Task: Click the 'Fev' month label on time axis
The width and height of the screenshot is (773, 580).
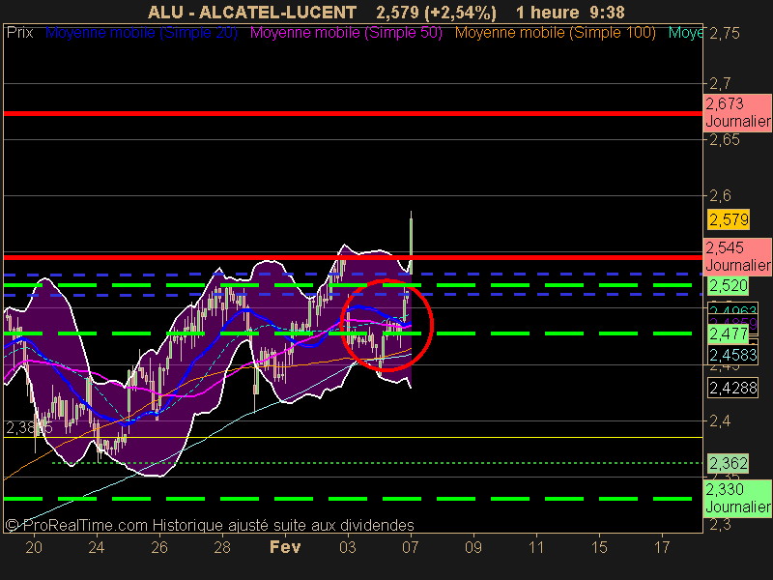Action: [285, 547]
